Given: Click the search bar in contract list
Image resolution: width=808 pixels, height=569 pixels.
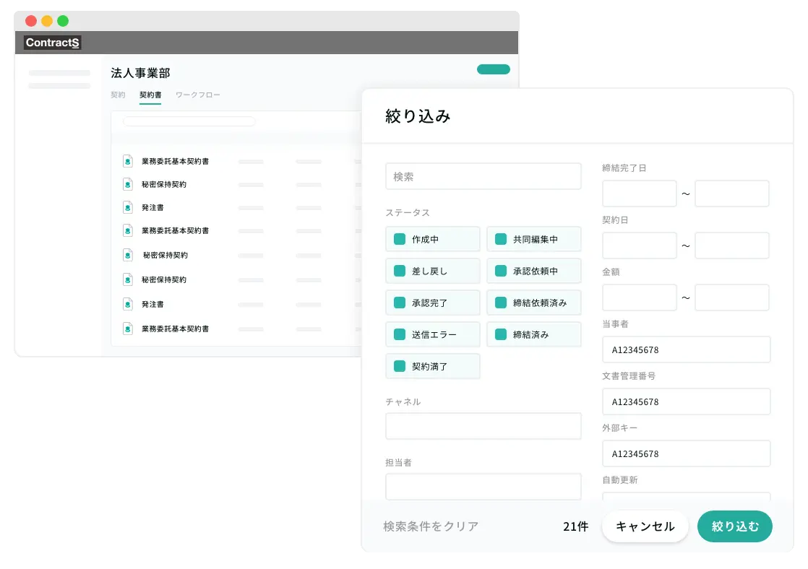Looking at the screenshot, I should [x=189, y=121].
